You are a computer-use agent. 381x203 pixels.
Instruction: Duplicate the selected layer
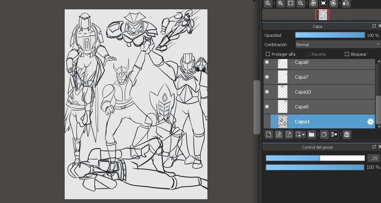coord(324,134)
